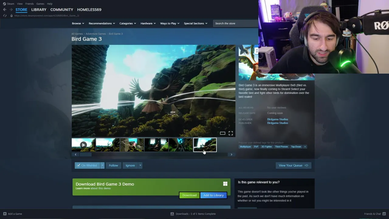Expand the Ignore options dropdown arrow
Screen dimensions: 389x219
tap(140, 165)
